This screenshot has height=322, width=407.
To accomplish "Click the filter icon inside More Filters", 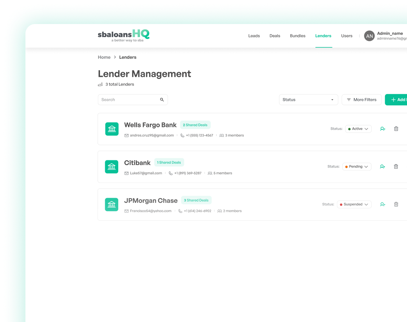I will (349, 100).
